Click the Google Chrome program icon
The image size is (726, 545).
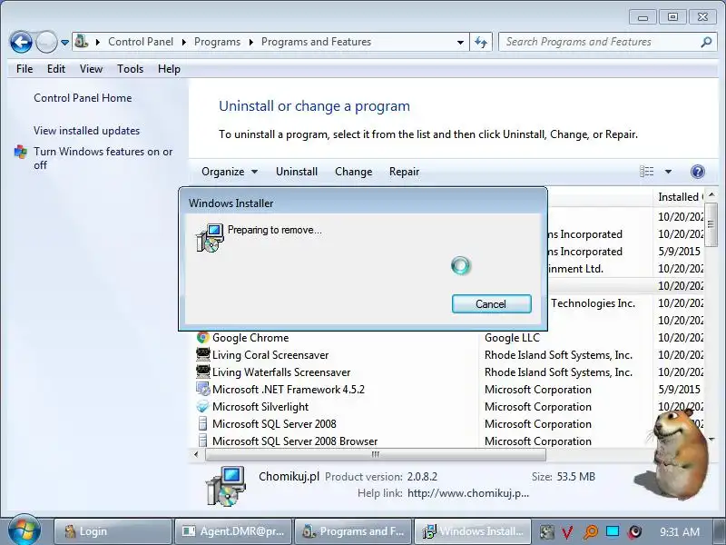pyautogui.click(x=202, y=337)
